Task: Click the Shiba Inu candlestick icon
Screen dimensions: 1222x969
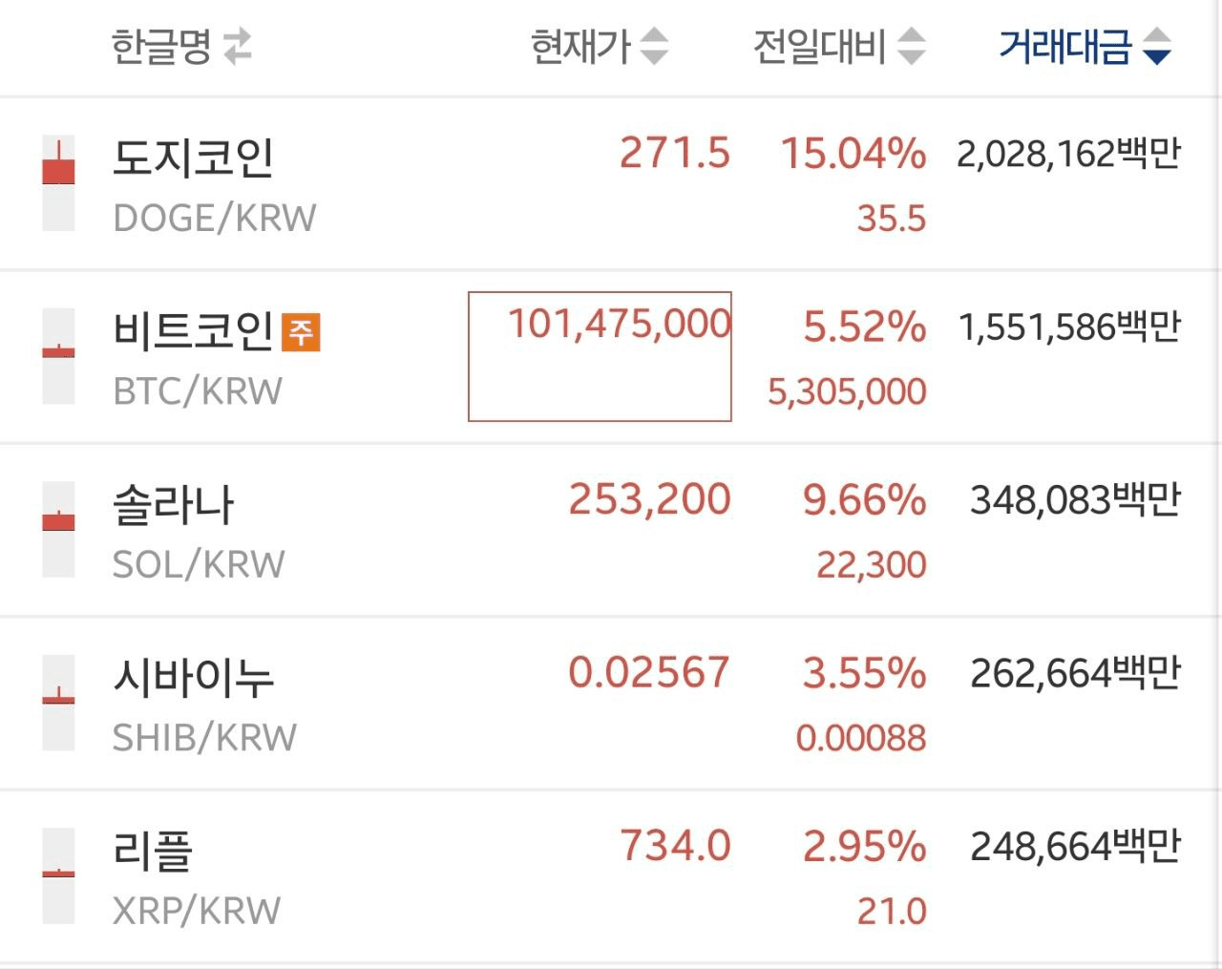Action: pyautogui.click(x=58, y=703)
